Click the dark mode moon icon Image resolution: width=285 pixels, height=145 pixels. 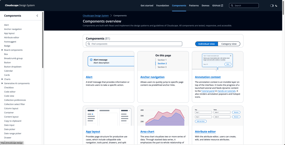pyautogui.click(x=277, y=6)
